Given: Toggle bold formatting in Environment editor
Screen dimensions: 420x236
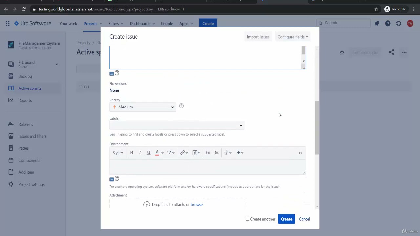Looking at the screenshot, I should point(131,153).
